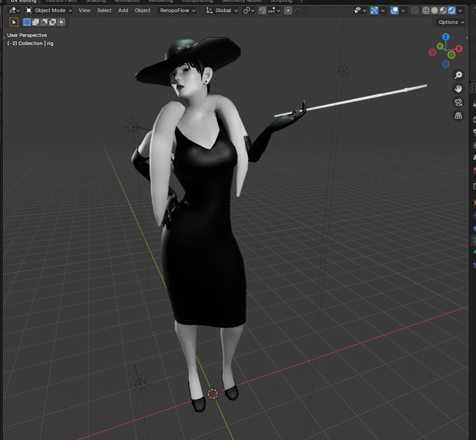This screenshot has width=476, height=440.
Task: Switch to the Texture Paint workspace tab
Action: pos(61,1)
